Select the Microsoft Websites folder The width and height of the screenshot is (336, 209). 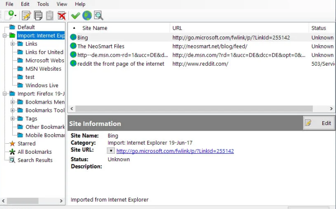tap(45, 61)
